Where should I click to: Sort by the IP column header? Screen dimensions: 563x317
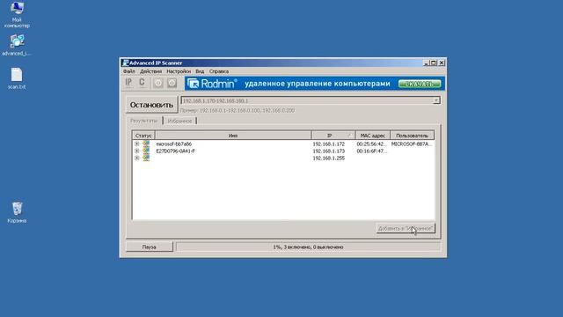tap(333, 136)
